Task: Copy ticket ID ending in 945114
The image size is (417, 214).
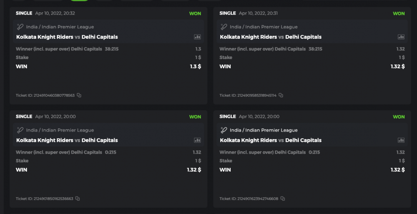Action: tap(281, 95)
